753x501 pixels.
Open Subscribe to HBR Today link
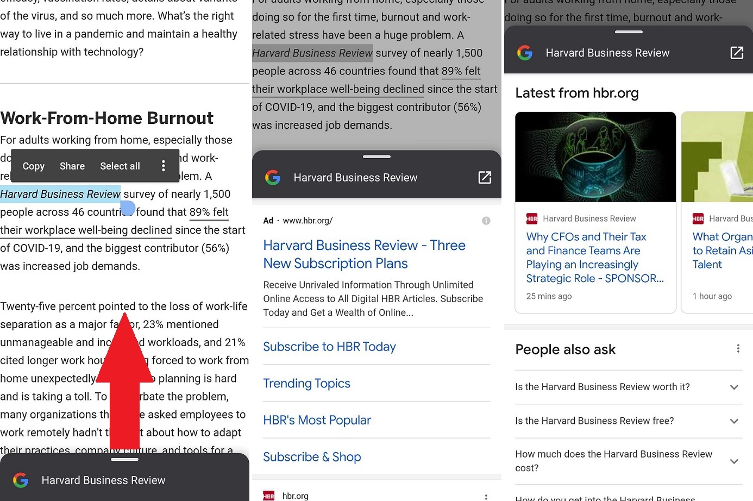click(x=329, y=347)
